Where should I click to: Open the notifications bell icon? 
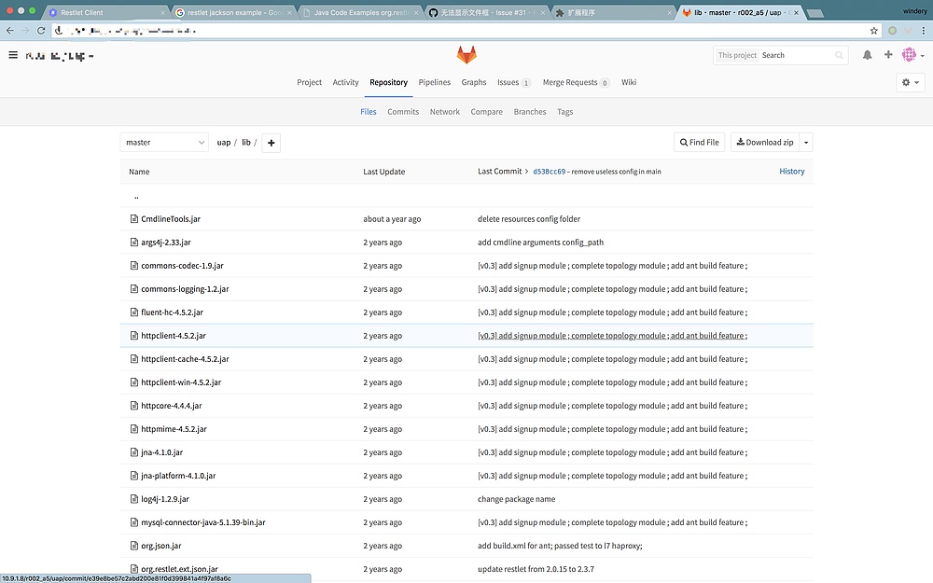(x=866, y=54)
